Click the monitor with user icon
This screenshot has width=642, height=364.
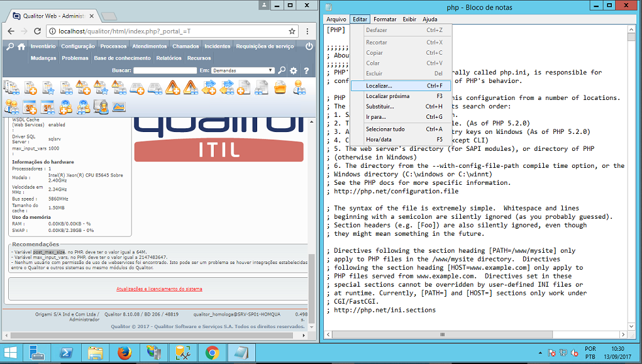[101, 107]
